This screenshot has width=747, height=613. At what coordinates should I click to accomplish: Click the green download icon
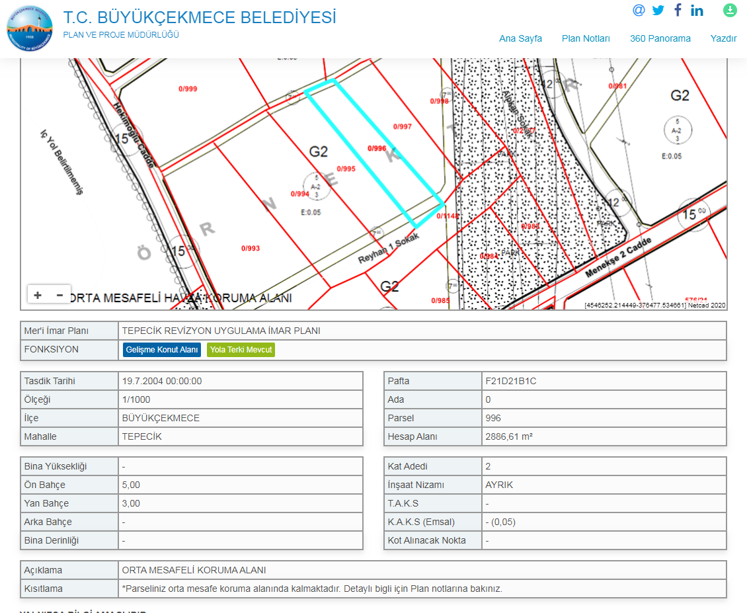pyautogui.click(x=730, y=10)
